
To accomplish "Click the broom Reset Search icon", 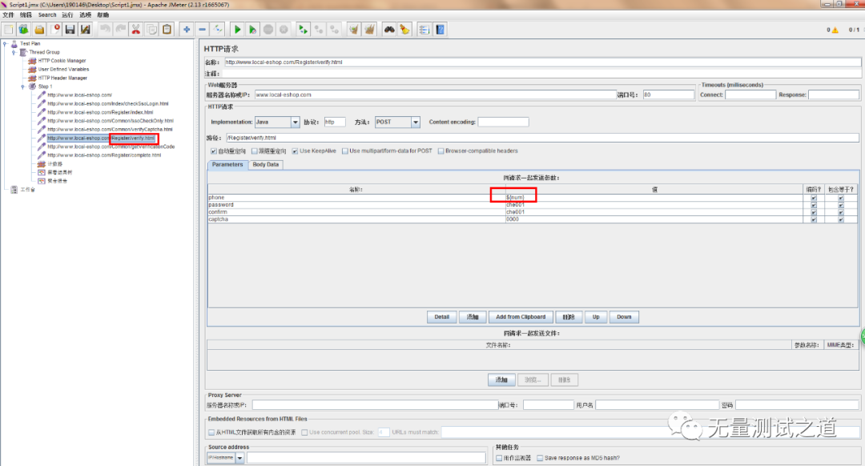I will 405,30.
